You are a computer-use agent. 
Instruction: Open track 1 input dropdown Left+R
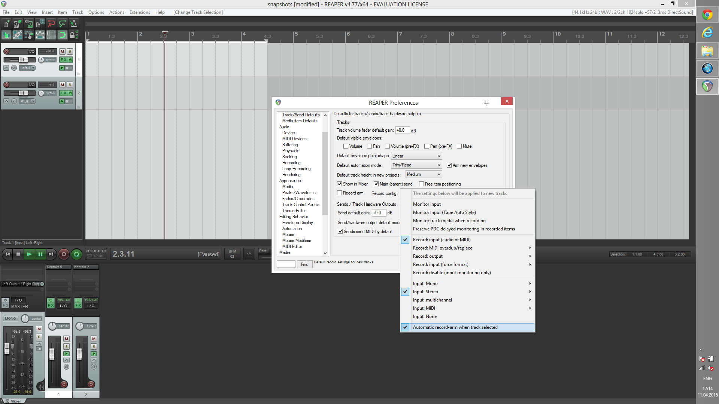tap(28, 68)
